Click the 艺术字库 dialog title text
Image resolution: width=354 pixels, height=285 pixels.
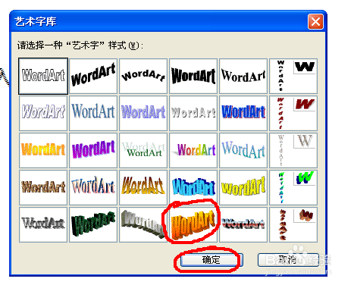[x=36, y=22]
